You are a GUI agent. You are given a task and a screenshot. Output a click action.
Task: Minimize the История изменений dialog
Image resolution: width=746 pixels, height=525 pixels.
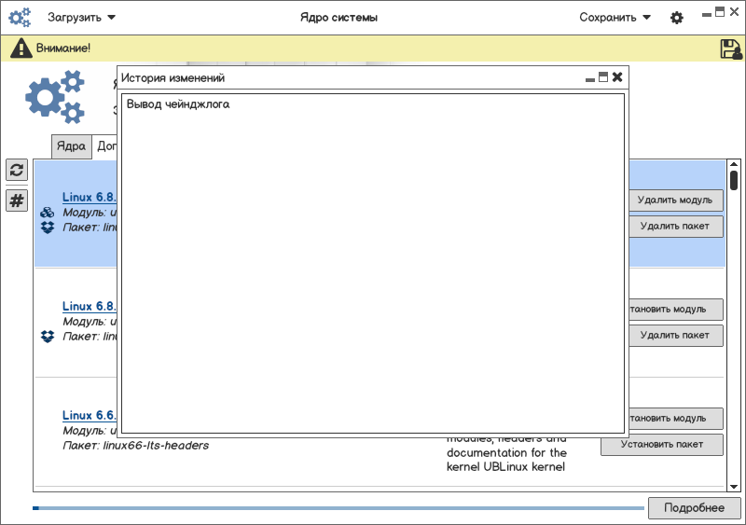(x=590, y=79)
